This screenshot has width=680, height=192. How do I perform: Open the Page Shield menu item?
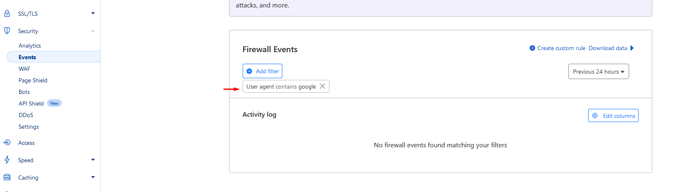(x=33, y=80)
